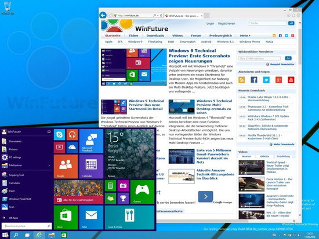The width and height of the screenshot is (319, 239).
Task: Select the Downloads navigation tab
Action: tap(155, 35)
